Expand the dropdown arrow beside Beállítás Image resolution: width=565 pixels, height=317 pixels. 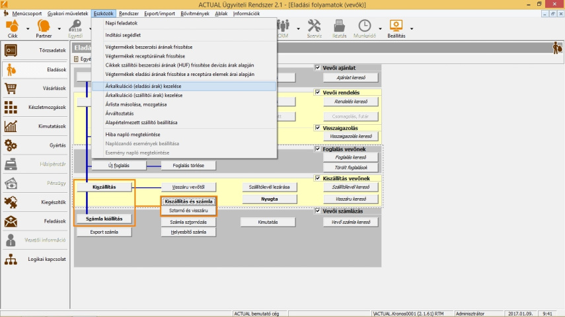click(x=412, y=29)
